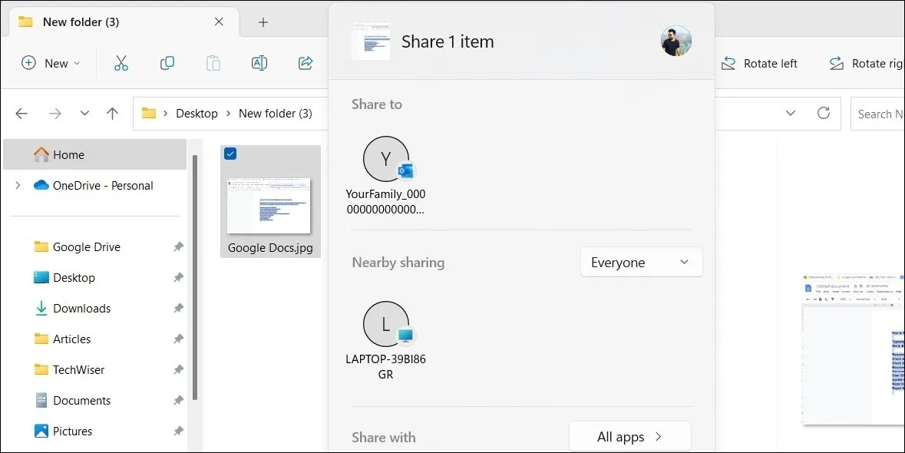
Task: Navigate up one folder level
Action: click(112, 113)
